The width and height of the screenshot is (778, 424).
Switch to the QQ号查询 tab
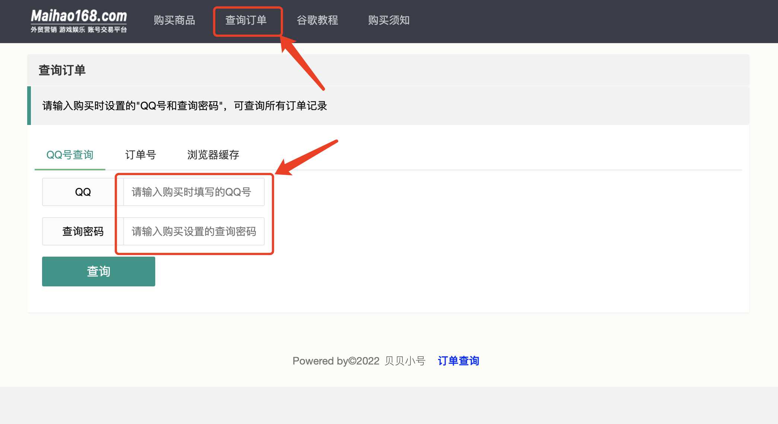click(x=70, y=155)
